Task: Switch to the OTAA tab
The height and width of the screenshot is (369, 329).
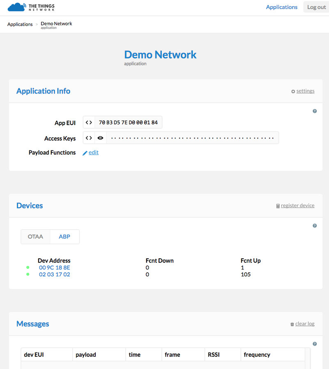Action: coord(35,237)
